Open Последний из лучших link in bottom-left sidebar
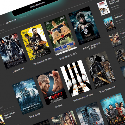 tap(9, 115)
